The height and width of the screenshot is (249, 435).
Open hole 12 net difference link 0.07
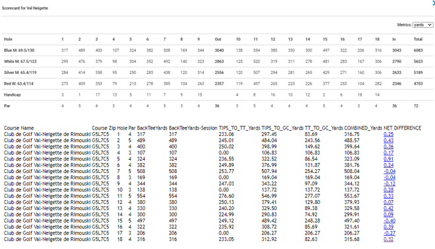tap(388, 202)
